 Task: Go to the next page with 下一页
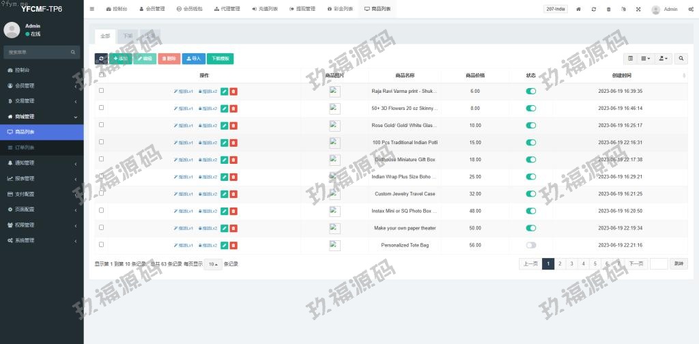636,263
